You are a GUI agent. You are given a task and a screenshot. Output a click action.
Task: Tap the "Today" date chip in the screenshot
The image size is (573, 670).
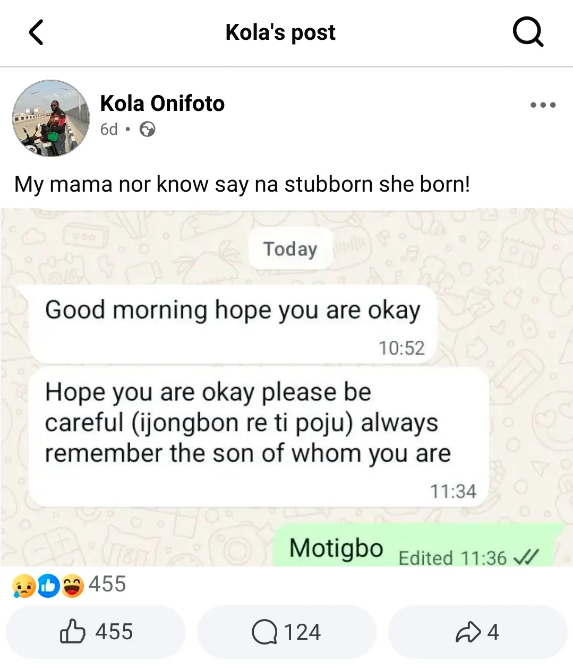[x=290, y=248]
